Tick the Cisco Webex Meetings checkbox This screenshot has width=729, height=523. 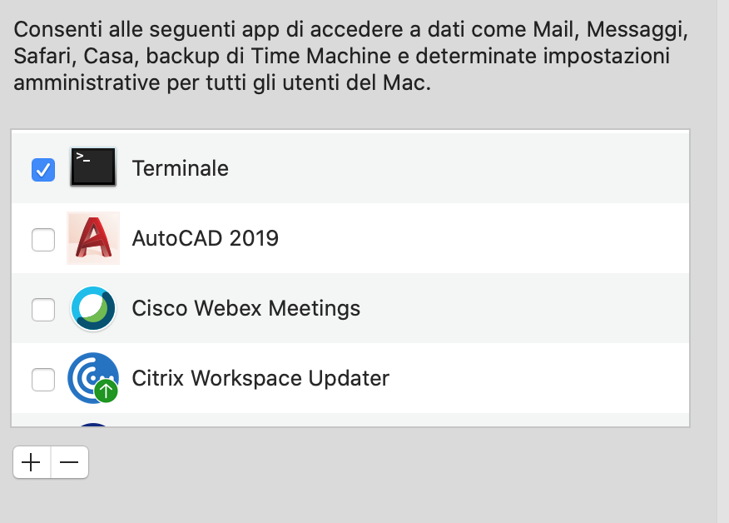(x=43, y=310)
